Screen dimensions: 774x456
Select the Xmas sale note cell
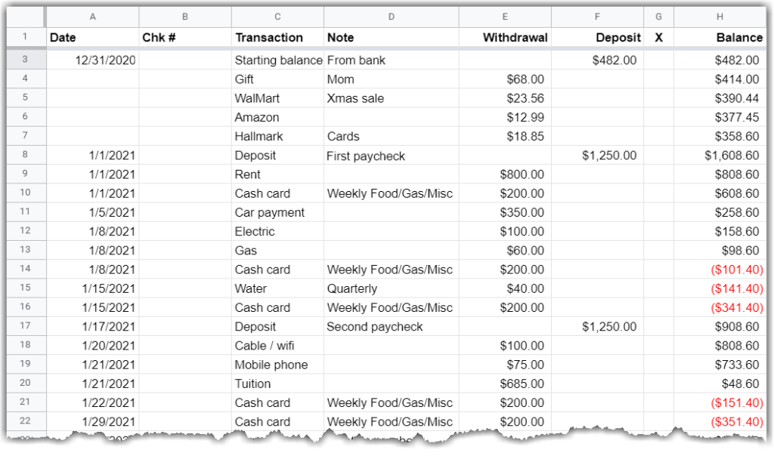click(391, 98)
